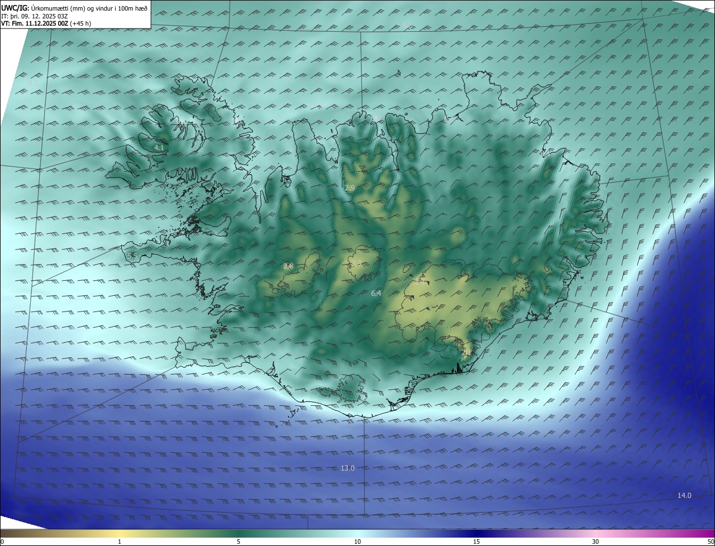Screen dimensions: 715x546
Task: Click the 'VT: Fim. 11.12.2025 00Z (+45 h)' line
Action: click(x=46, y=23)
